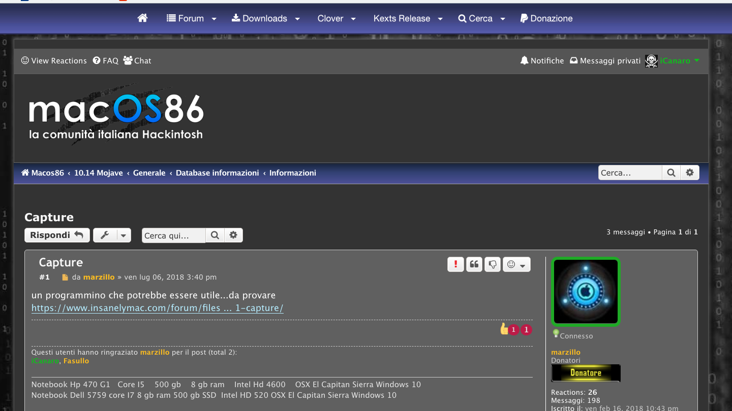The image size is (732, 411).
Task: Click the post #1 permalink
Action: click(45, 277)
